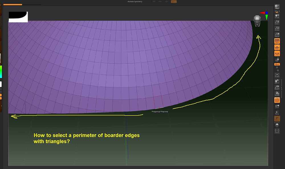This screenshot has width=285, height=169.
Task: Select the Scroll navigation tool
Action: pyautogui.click(x=277, y=16)
